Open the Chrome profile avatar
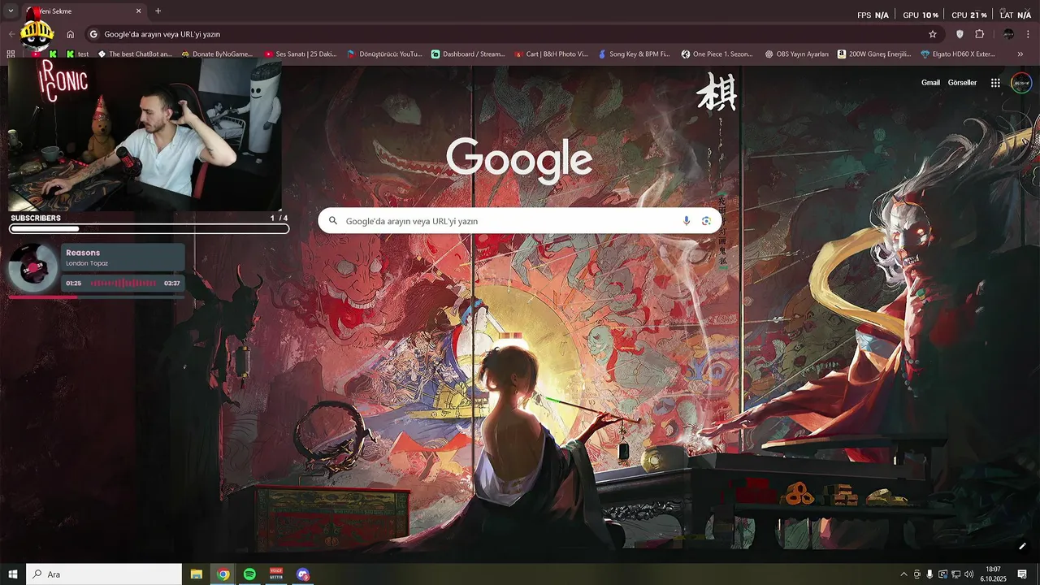Viewport: 1040px width, 585px height. 1008,34
